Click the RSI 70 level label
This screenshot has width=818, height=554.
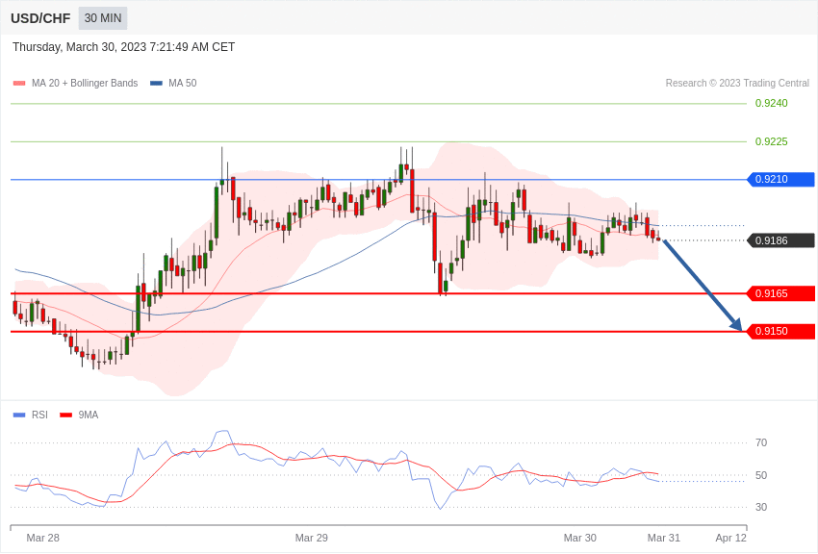[761, 443]
